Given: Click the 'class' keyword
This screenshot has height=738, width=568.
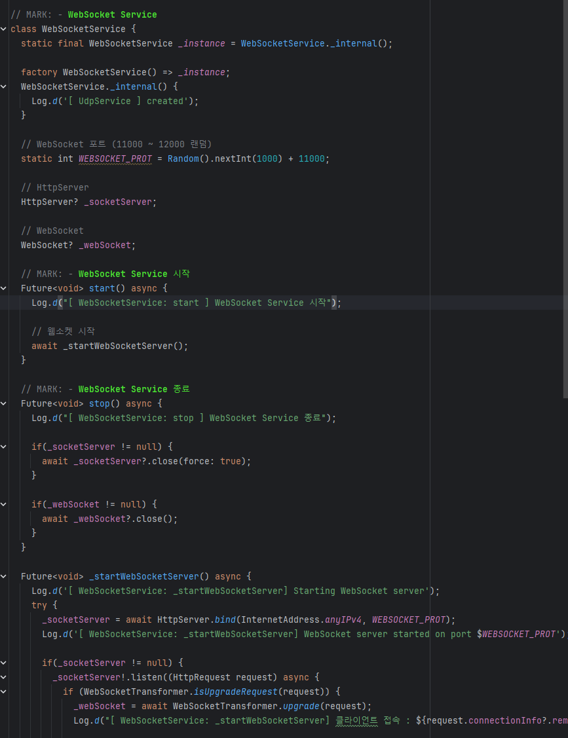Looking at the screenshot, I should pyautogui.click(x=23, y=29).
